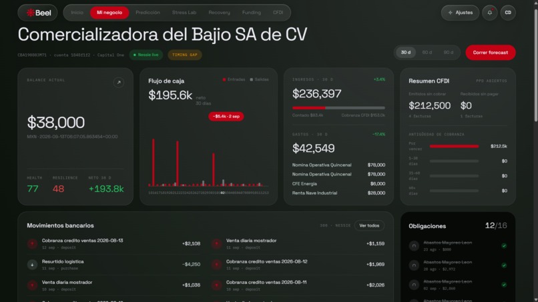The width and height of the screenshot is (538, 302).
Task: Click the Por vencer aging bar
Action: (454, 147)
